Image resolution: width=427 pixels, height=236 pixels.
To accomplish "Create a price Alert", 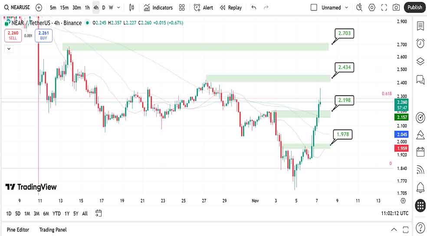I will [x=203, y=7].
